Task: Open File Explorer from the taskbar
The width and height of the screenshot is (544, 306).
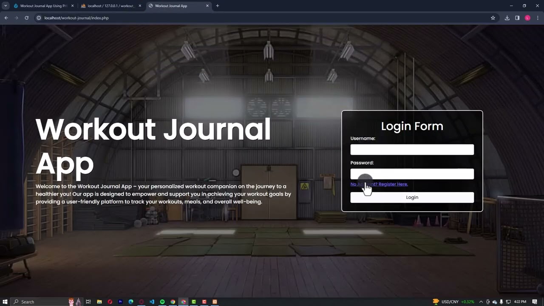Action: tap(99, 302)
